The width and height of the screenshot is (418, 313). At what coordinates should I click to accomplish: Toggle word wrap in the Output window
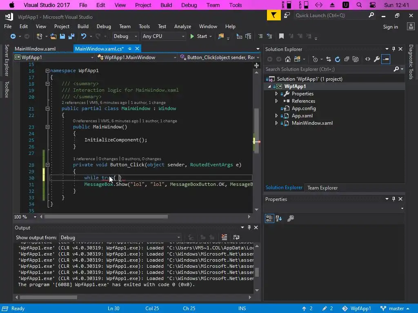pos(236,237)
